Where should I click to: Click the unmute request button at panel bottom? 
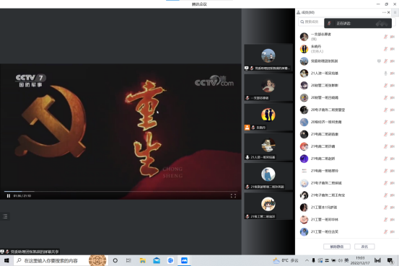click(x=337, y=247)
